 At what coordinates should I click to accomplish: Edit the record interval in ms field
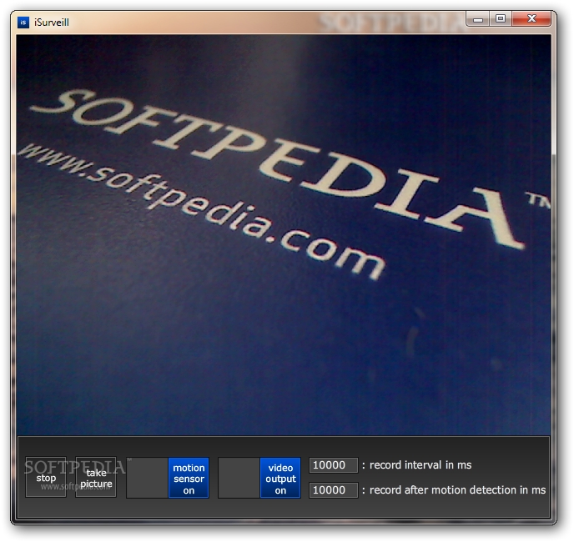tap(333, 465)
